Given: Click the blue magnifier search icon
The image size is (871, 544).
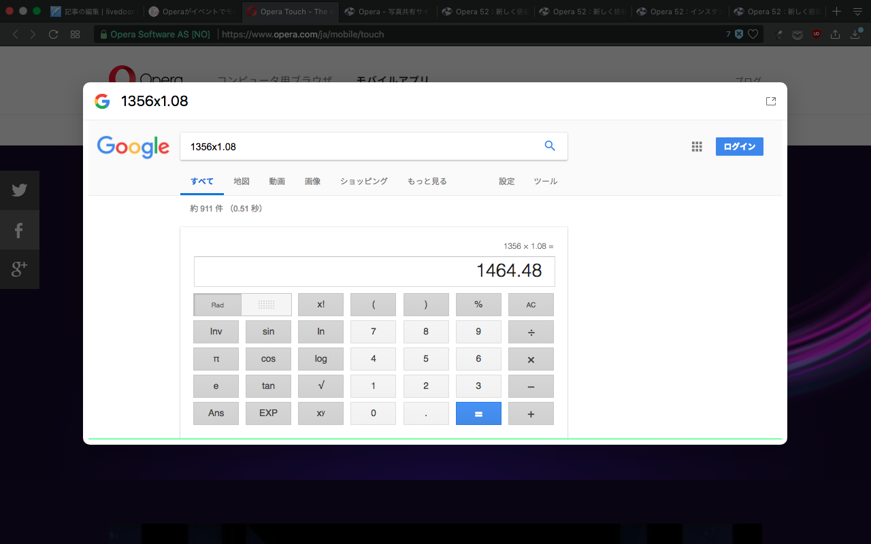Looking at the screenshot, I should click(x=550, y=146).
